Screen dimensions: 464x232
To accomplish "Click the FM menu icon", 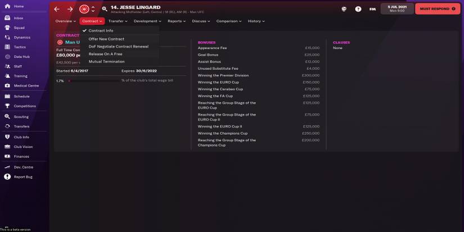I will coord(372,9).
